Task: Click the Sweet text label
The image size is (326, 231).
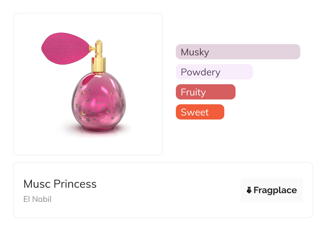Action: (x=195, y=112)
